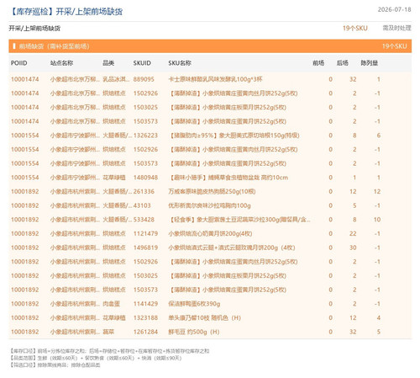Select the 陈列量 value 5 in row 1261284
The height and width of the screenshot is (378, 420).
(x=378, y=332)
